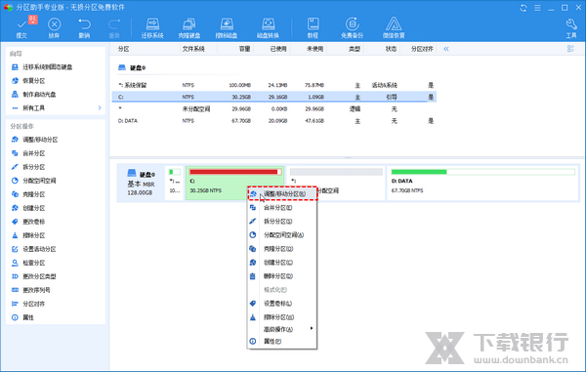586x372 pixels.
Task: Click the 文件系统 column header
Action: point(193,49)
